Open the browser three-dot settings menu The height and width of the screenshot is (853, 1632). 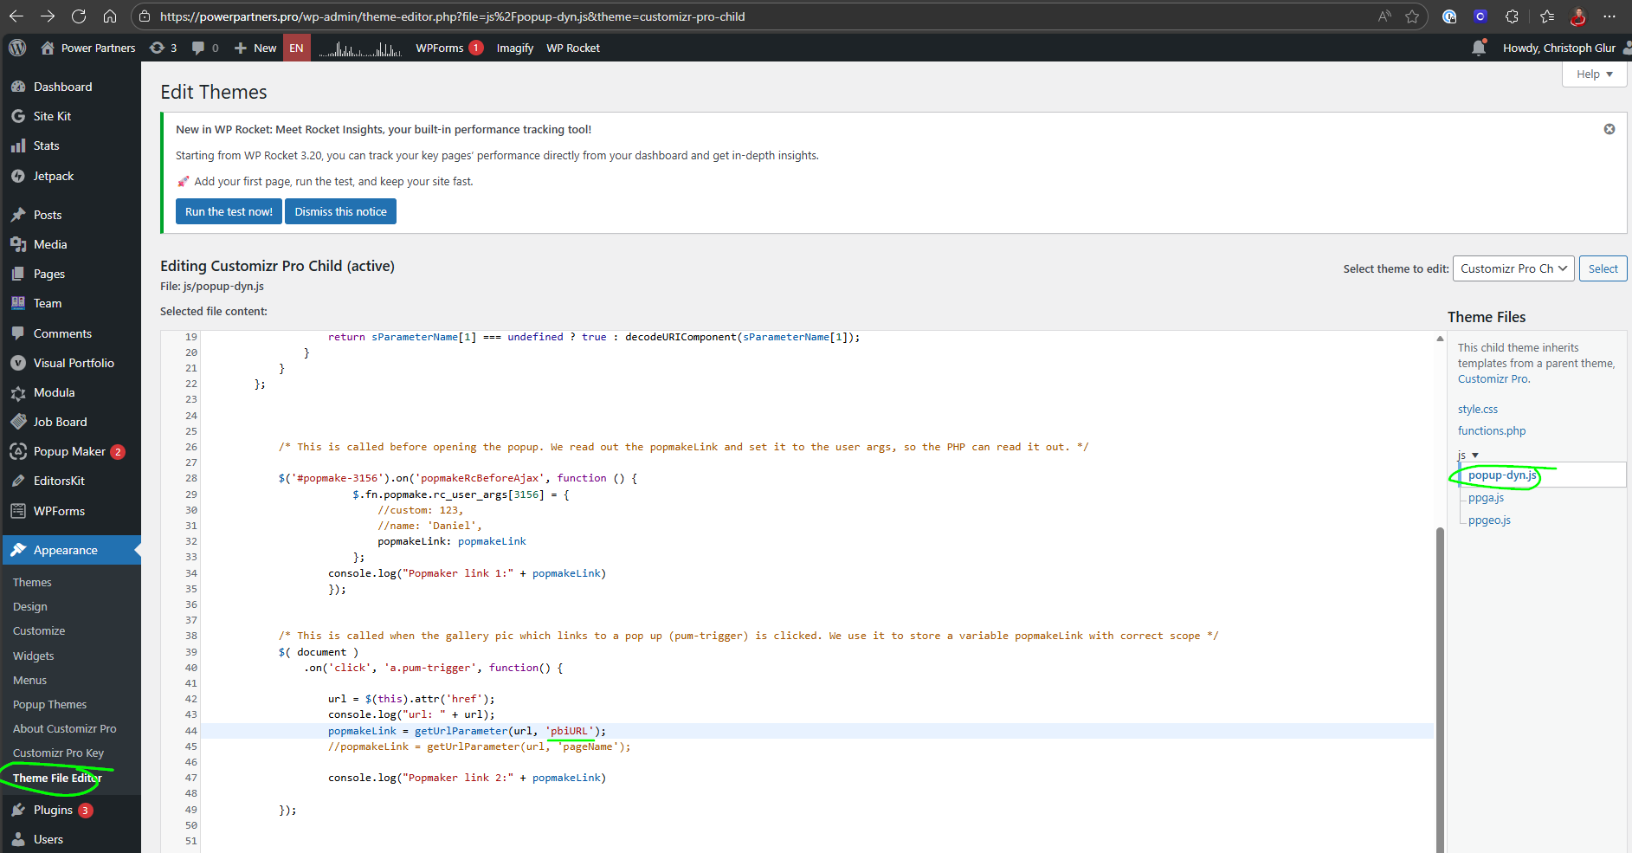tap(1609, 16)
